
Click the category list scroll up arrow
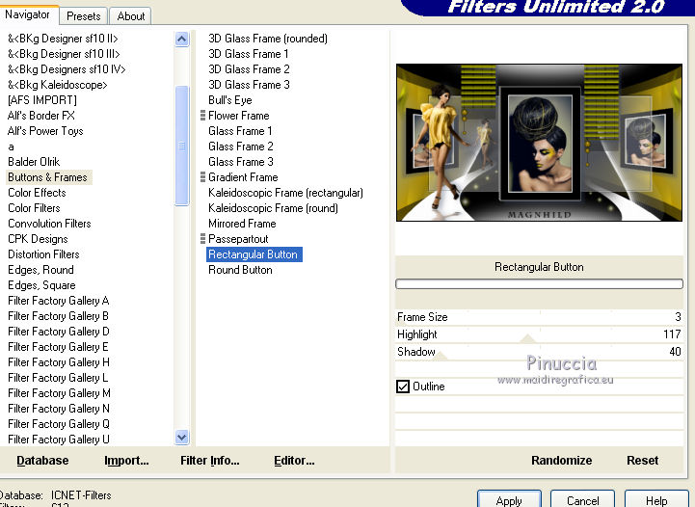click(x=182, y=40)
